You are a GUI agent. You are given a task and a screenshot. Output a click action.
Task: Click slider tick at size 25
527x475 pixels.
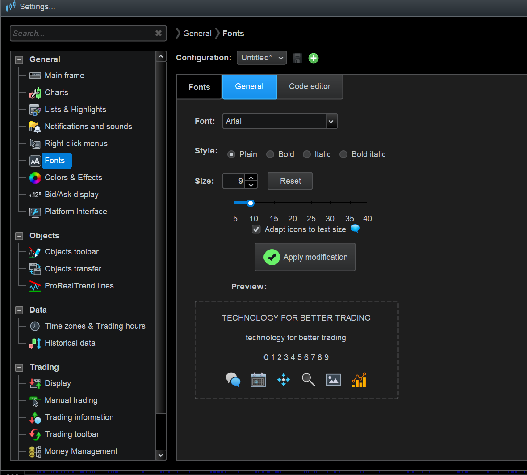pos(312,203)
